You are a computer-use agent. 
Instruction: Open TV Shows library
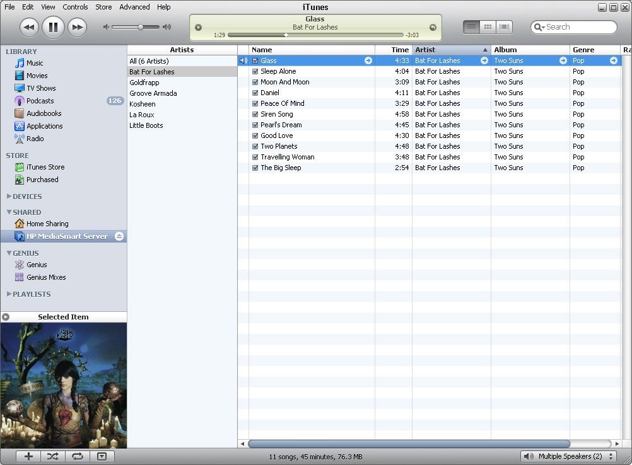pyautogui.click(x=41, y=88)
